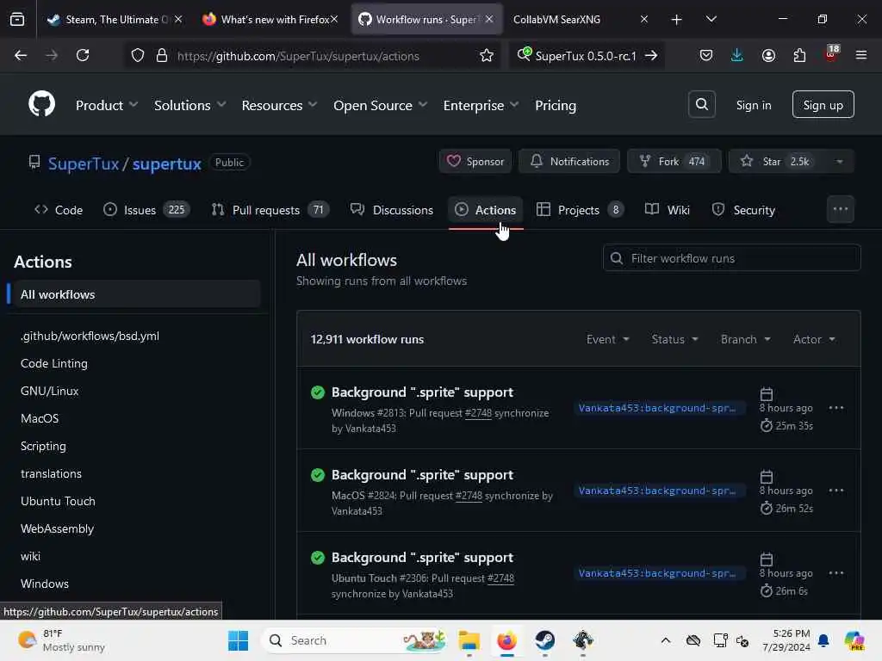Open File Explorer from the taskbar
The height and width of the screenshot is (661, 882).
click(469, 640)
